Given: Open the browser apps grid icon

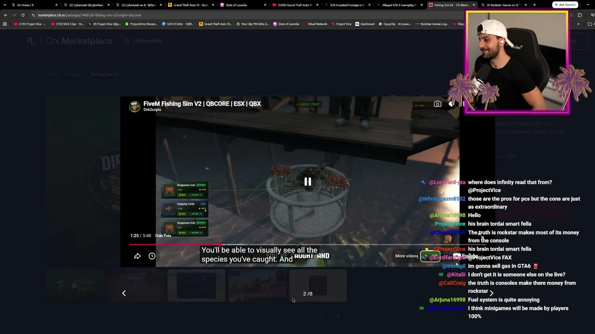Looking at the screenshot, I should click(5, 24).
